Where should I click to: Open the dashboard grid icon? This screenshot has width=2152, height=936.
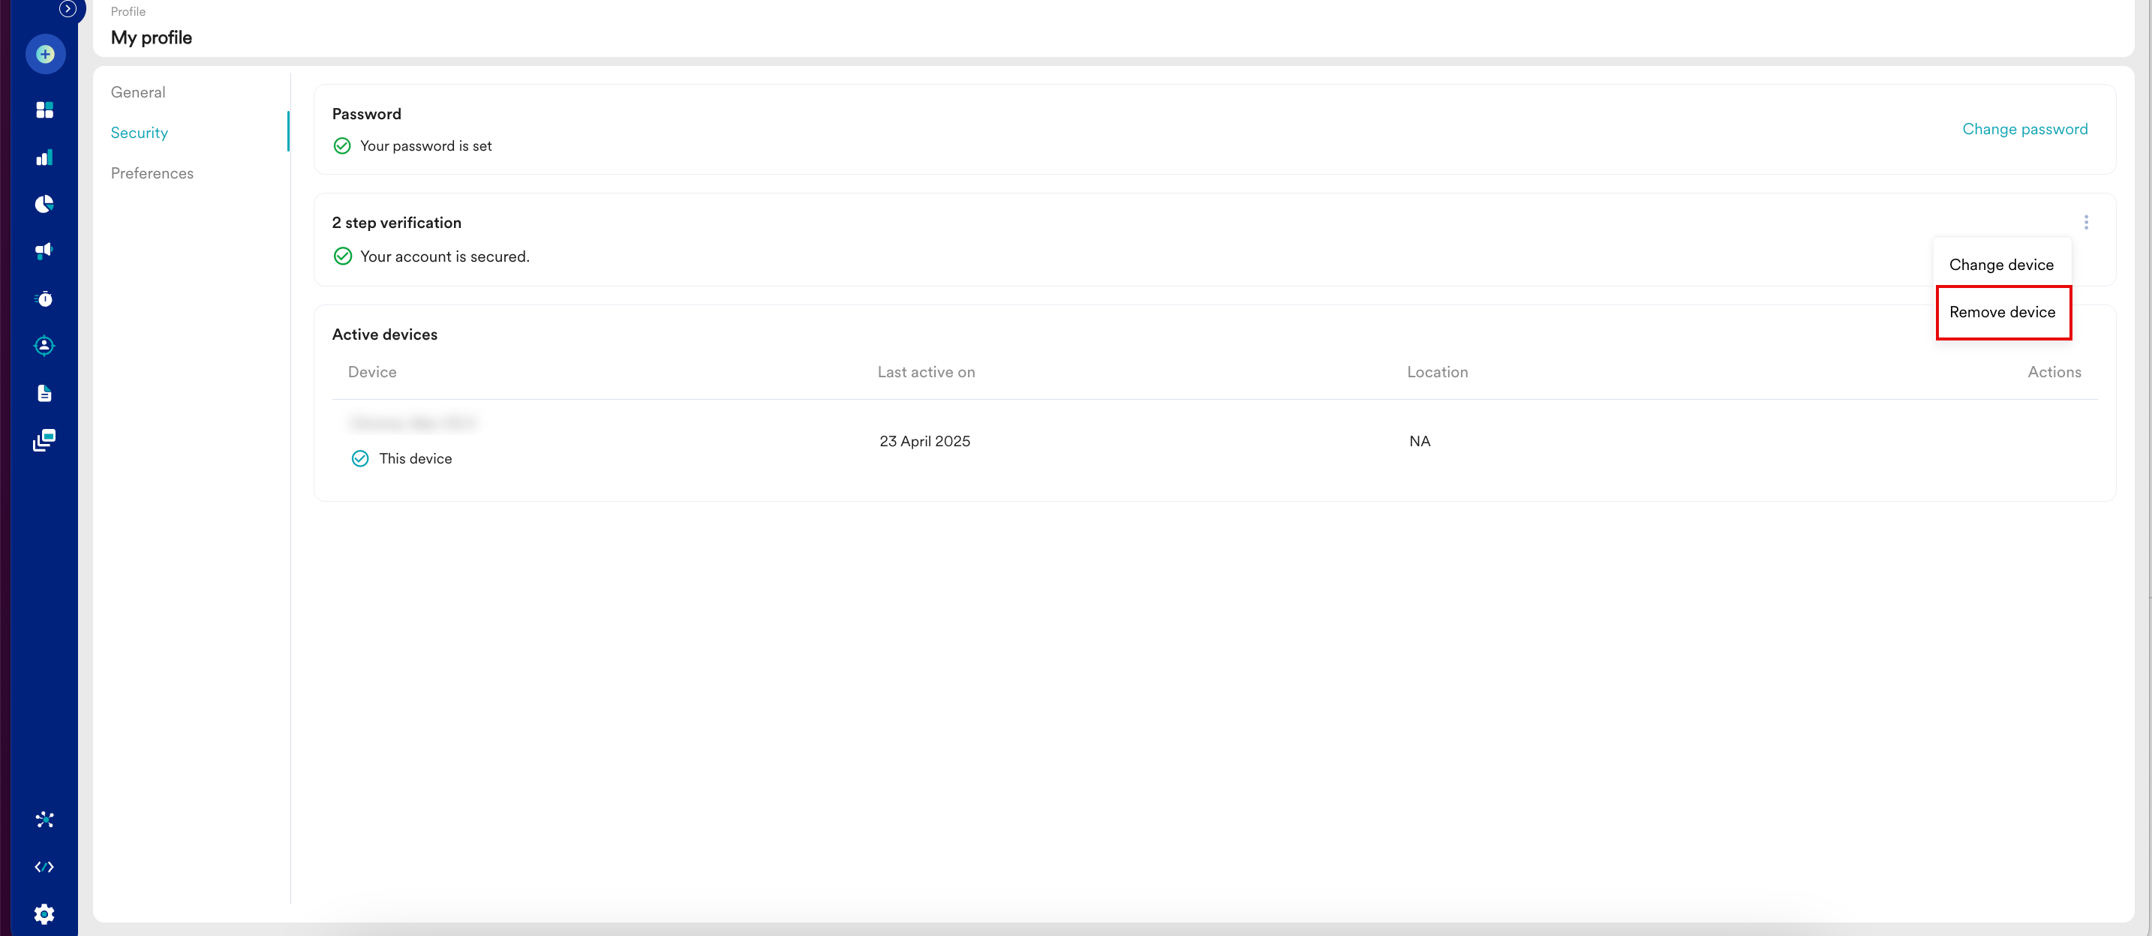tap(44, 109)
